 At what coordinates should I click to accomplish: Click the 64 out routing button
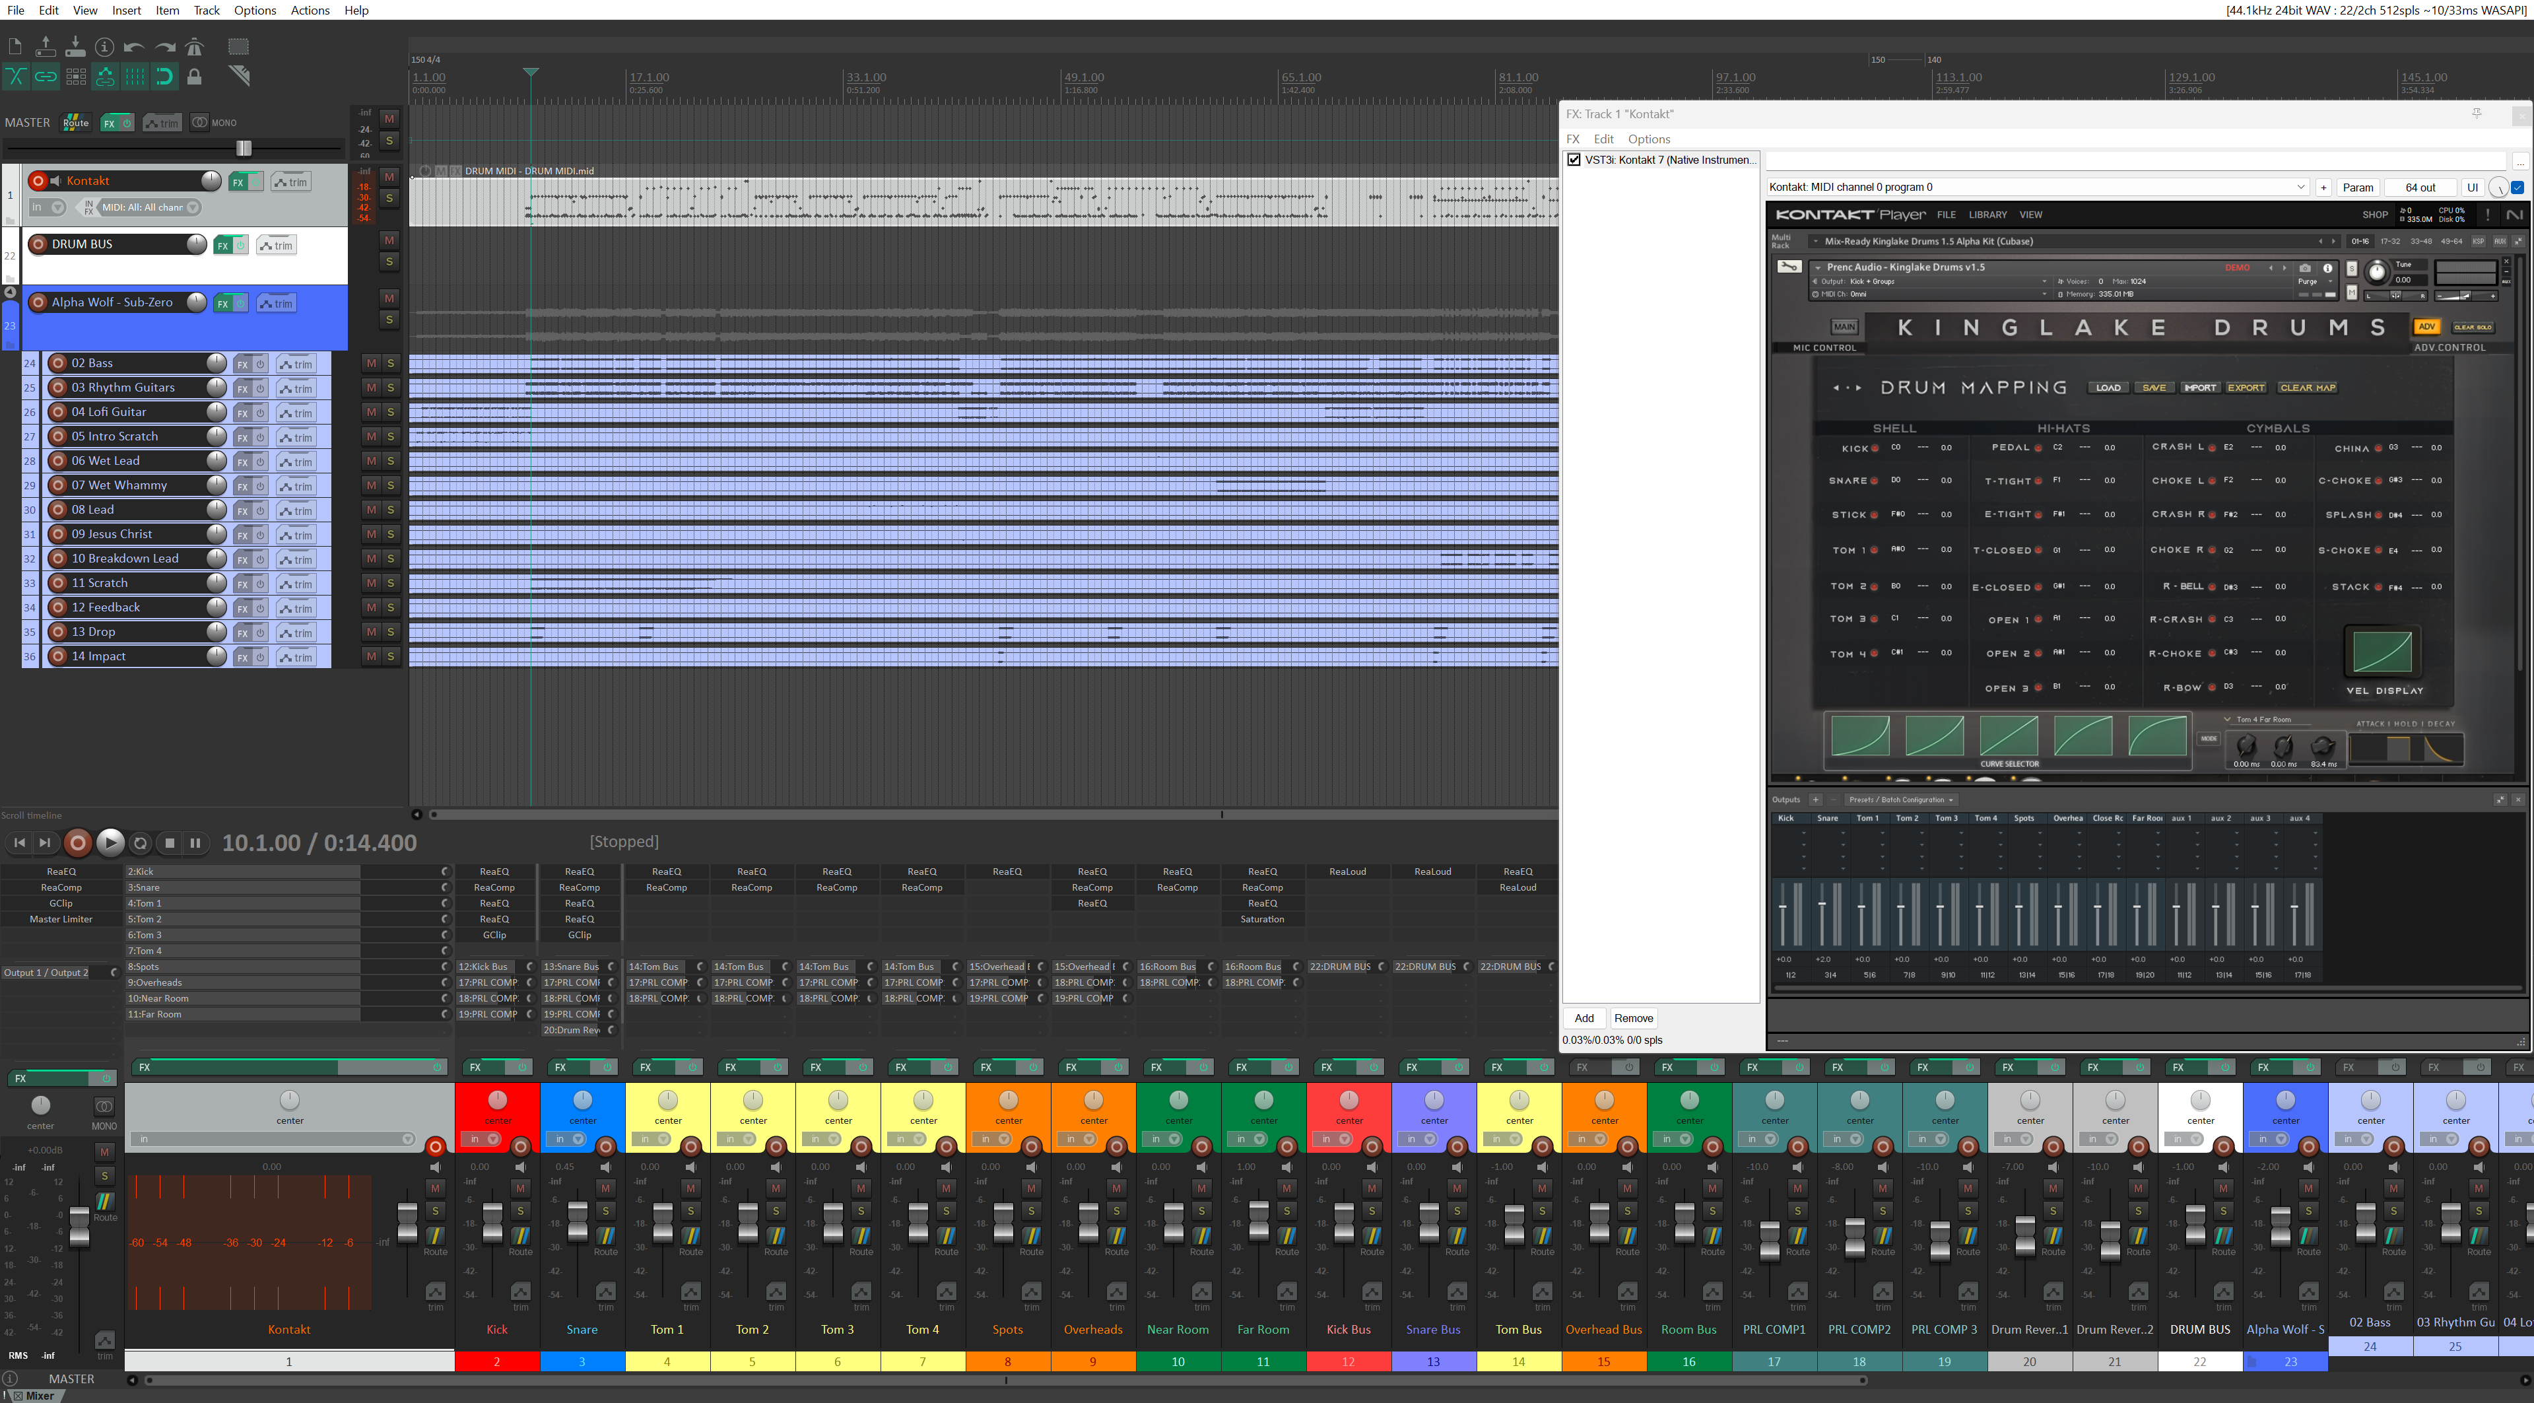tap(2420, 187)
